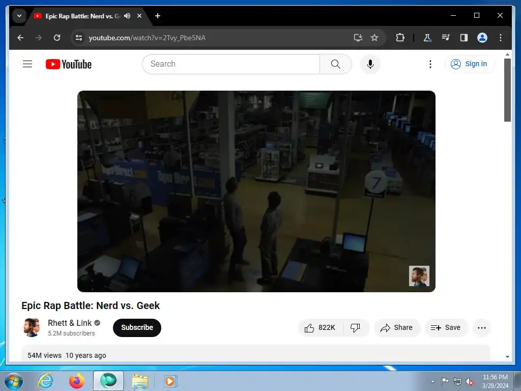Install app icon in address bar

click(358, 38)
